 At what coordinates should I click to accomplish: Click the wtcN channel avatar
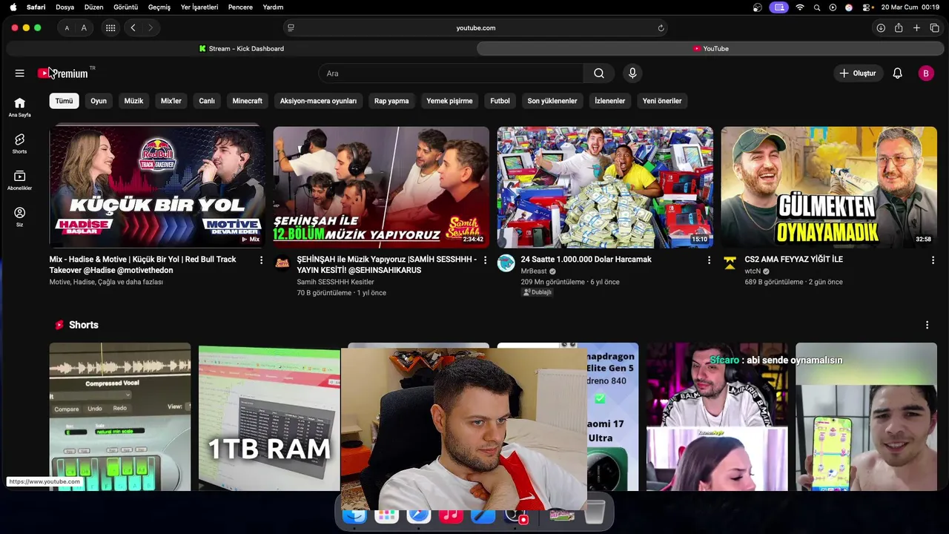(x=730, y=263)
